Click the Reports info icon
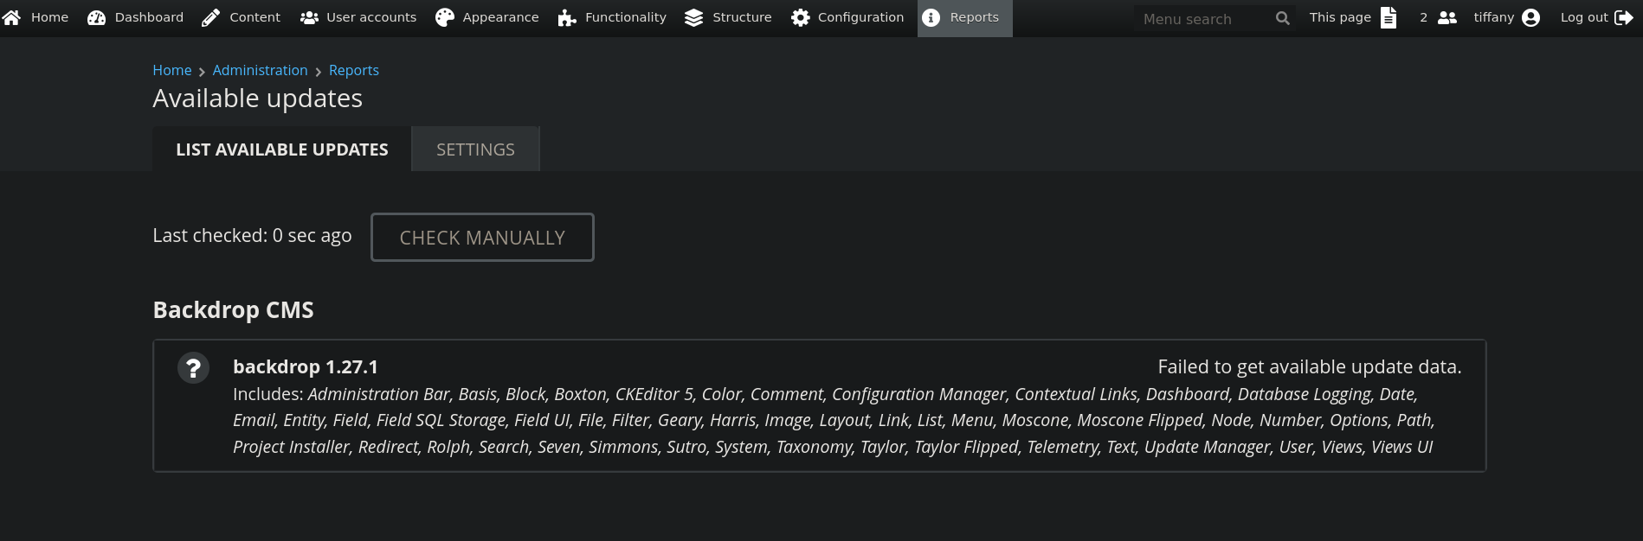This screenshot has height=541, width=1643. click(931, 18)
